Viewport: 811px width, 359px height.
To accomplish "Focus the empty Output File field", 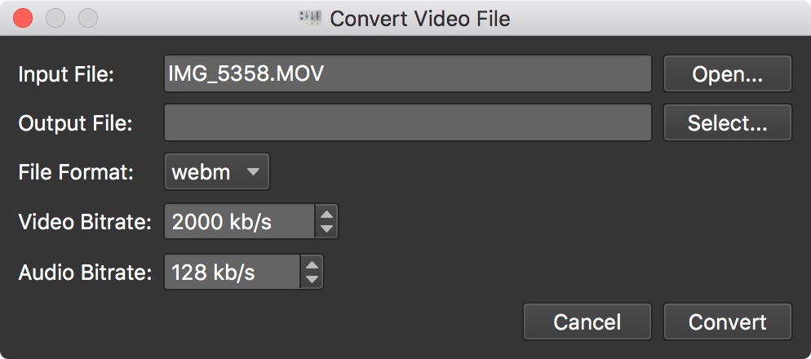I will click(407, 123).
